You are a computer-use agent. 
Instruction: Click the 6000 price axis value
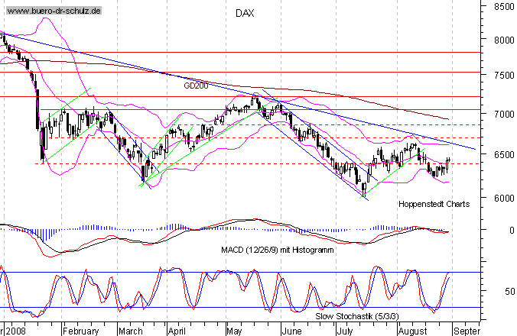(x=502, y=198)
